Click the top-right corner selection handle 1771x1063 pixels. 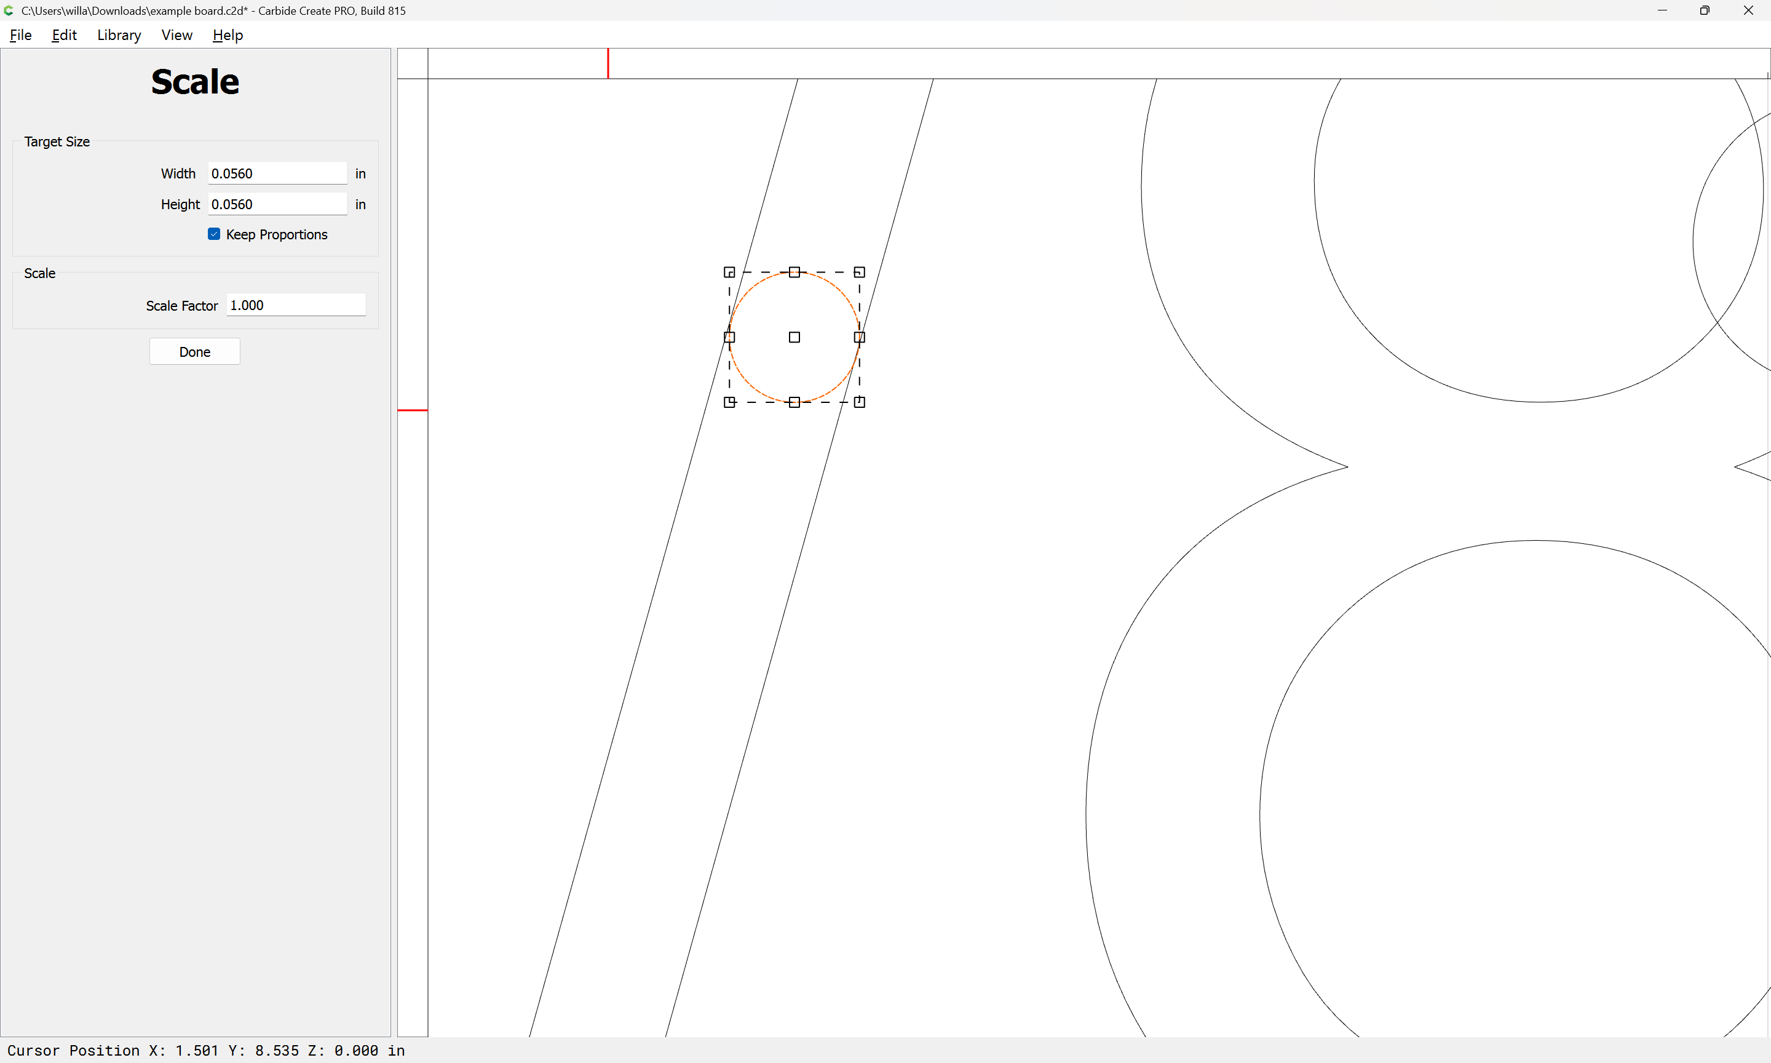(860, 272)
